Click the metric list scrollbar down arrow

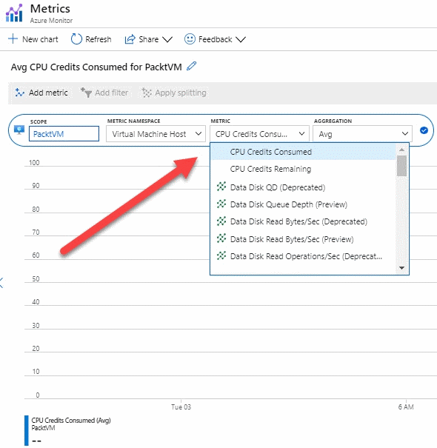click(401, 268)
